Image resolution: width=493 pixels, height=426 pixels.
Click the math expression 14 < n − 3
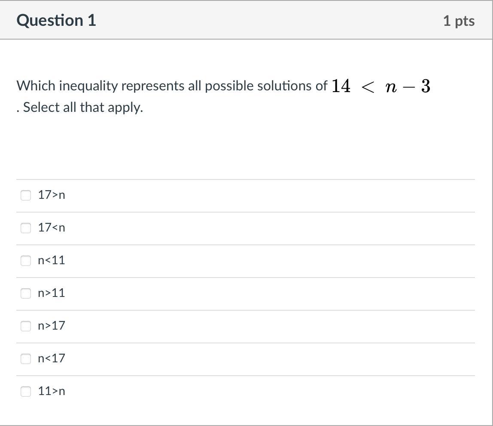380,86
